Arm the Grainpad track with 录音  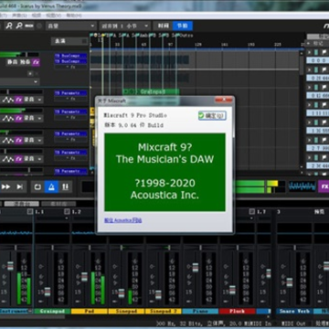click(x=29, y=100)
